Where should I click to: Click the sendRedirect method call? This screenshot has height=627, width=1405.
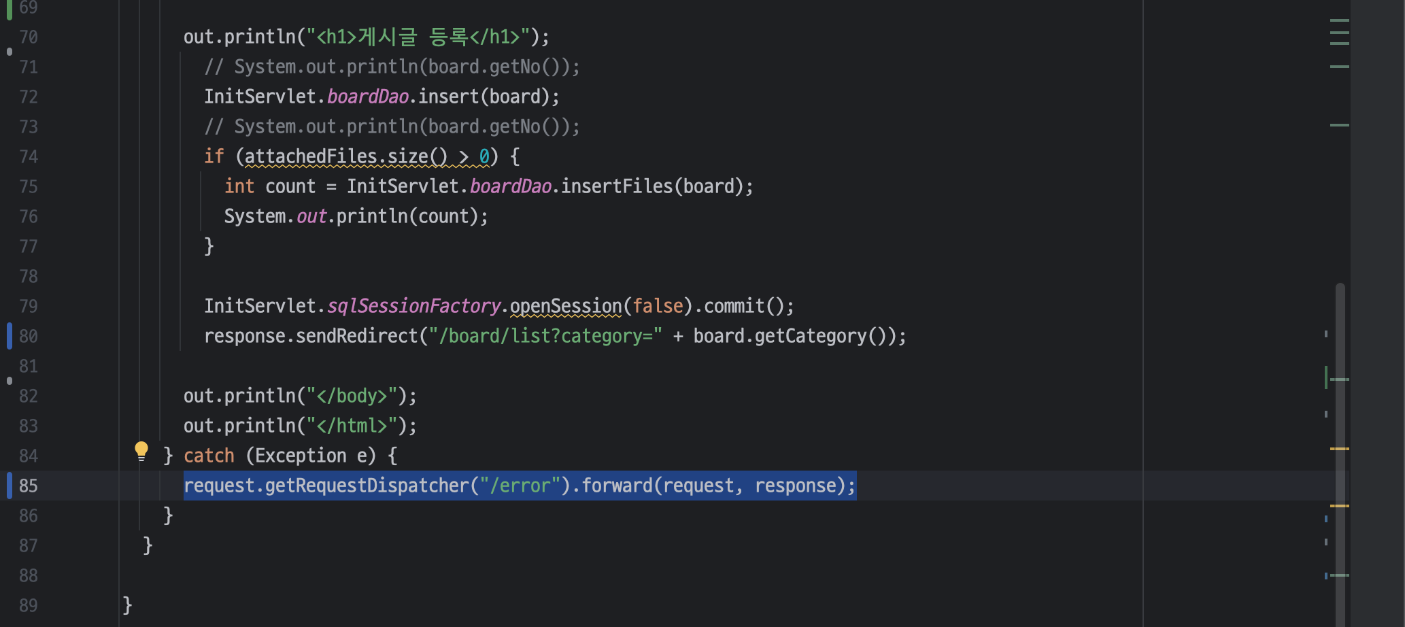point(357,336)
